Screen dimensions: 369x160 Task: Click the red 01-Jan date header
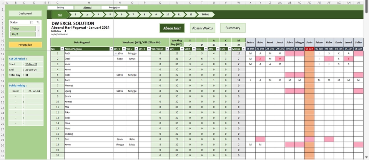pos(309,49)
